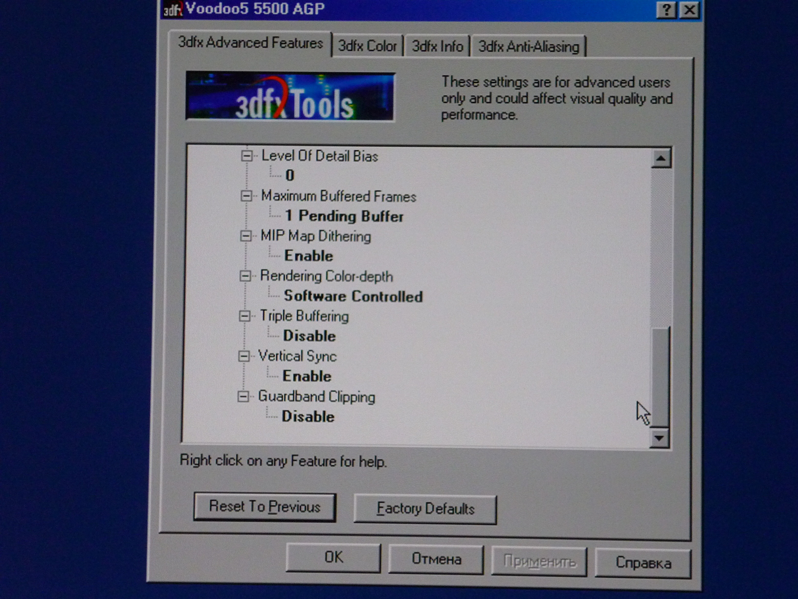Select the Triple Buffering feature
The image size is (798, 599).
pos(304,316)
